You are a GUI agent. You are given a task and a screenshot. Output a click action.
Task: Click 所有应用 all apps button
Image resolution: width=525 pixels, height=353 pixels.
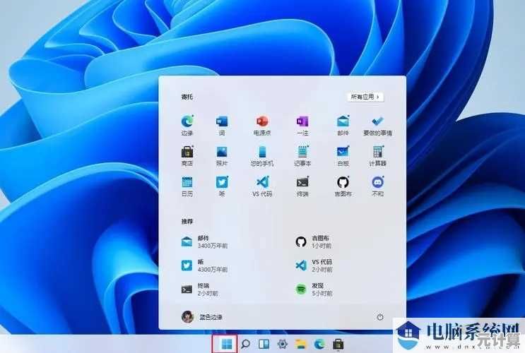(365, 97)
